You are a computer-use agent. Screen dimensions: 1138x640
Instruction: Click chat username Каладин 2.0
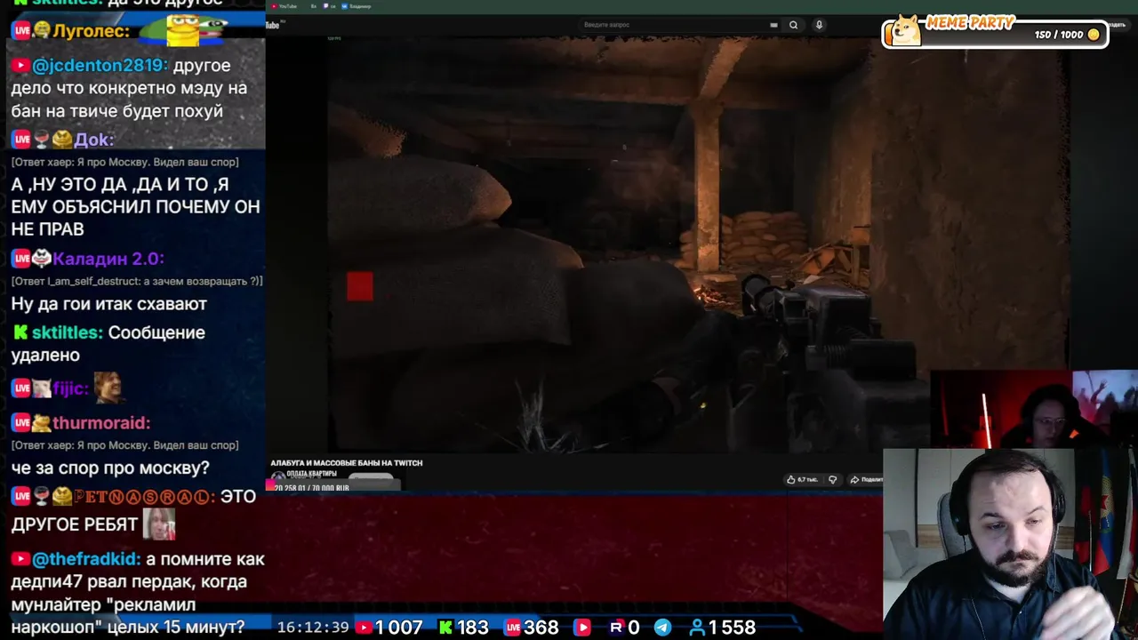108,259
